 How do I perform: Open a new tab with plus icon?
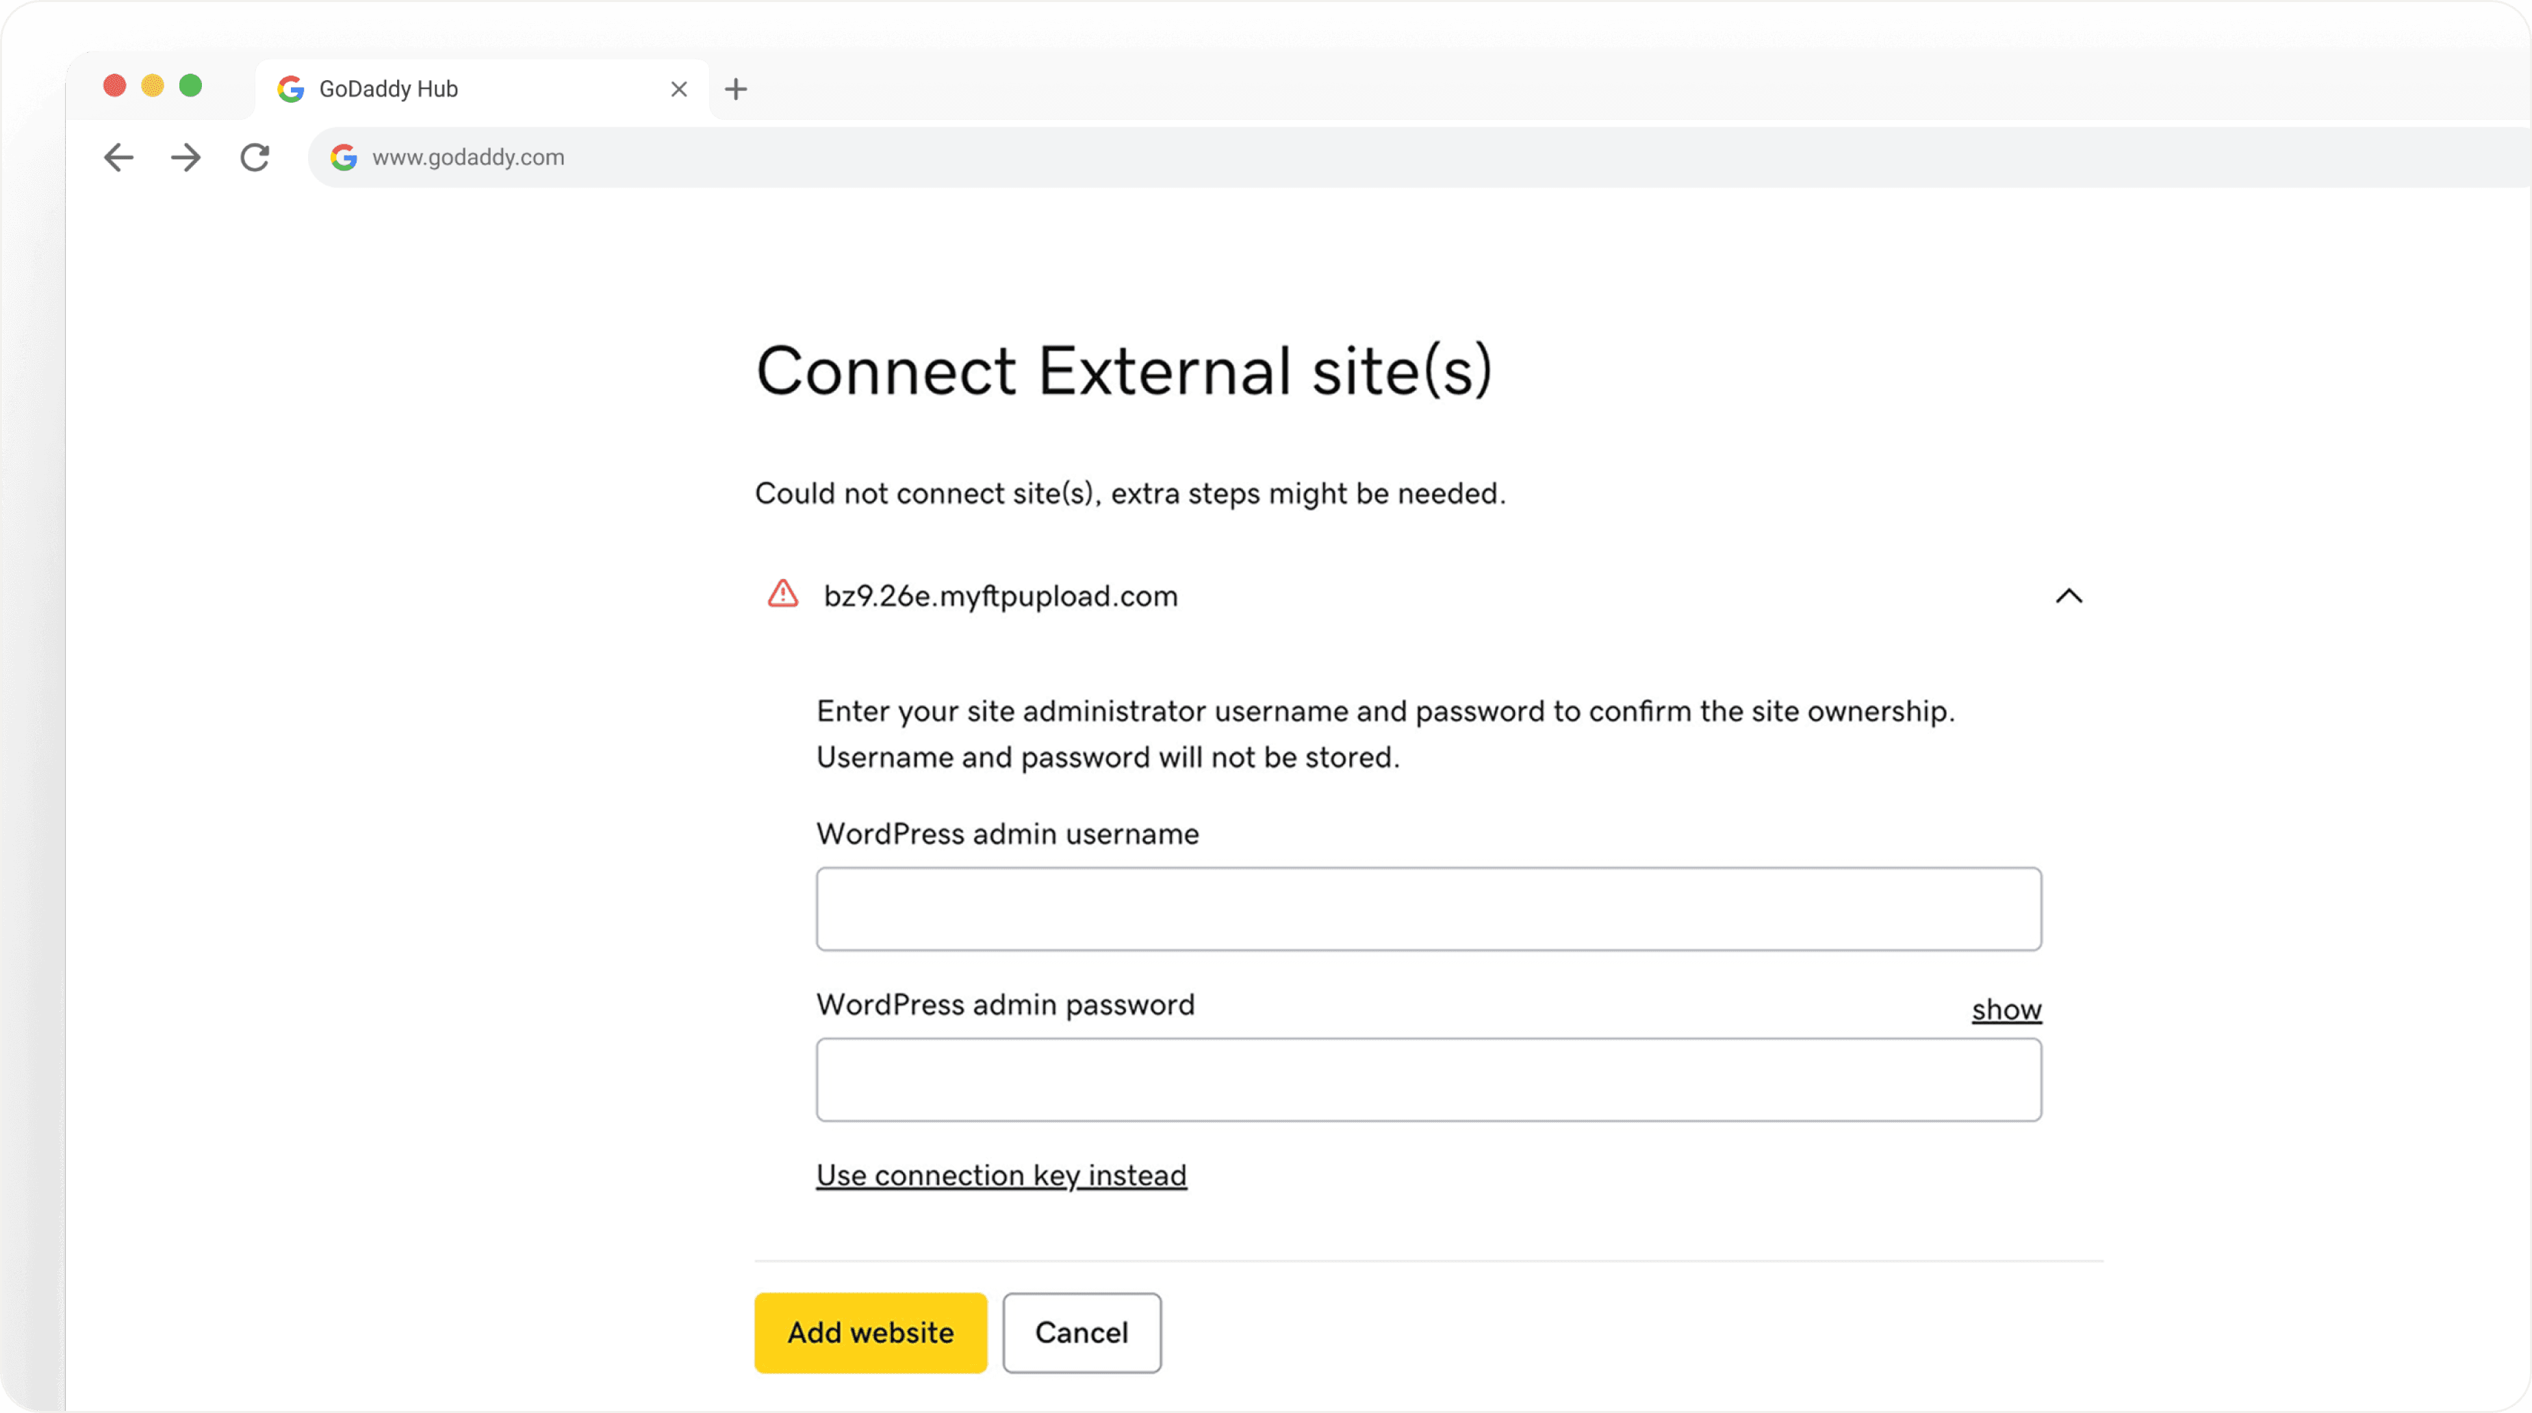click(735, 90)
